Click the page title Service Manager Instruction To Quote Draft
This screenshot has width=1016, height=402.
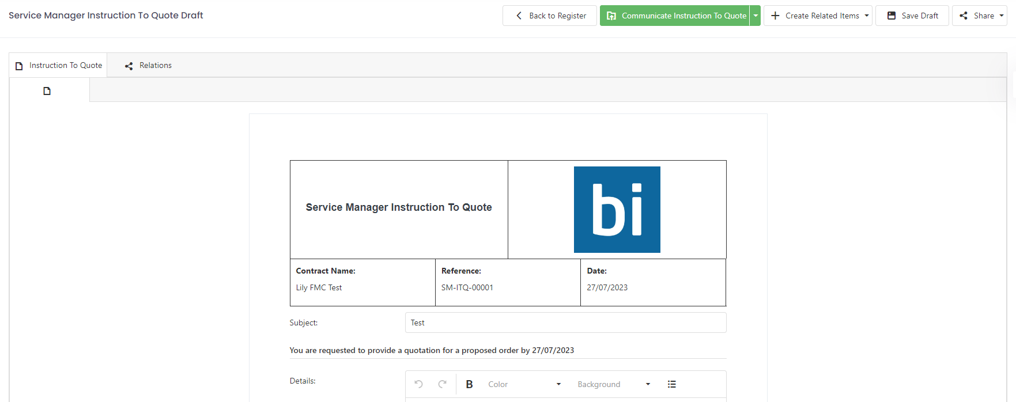click(106, 16)
